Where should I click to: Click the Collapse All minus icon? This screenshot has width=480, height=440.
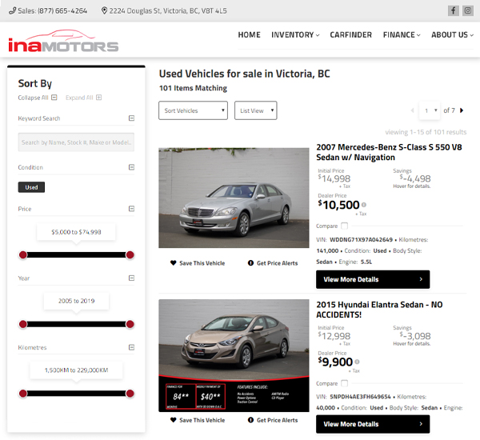(x=54, y=98)
